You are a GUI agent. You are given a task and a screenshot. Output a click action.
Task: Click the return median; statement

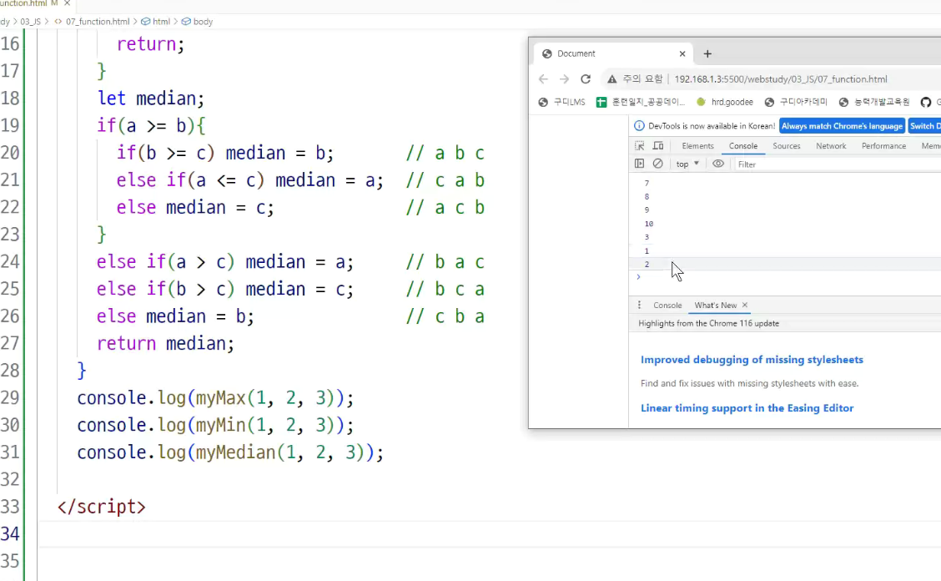[166, 344]
